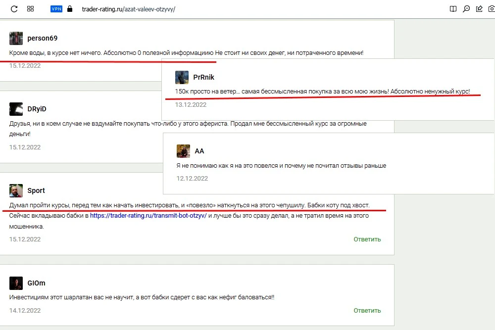
Task: Click Ответить under GlOm's comment
Action: pyautogui.click(x=367, y=311)
